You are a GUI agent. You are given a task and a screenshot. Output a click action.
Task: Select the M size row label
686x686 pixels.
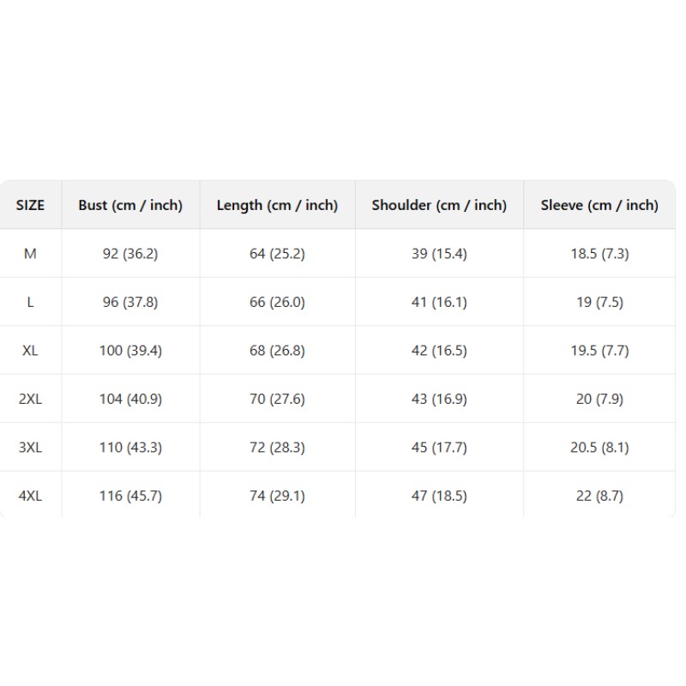pyautogui.click(x=30, y=254)
